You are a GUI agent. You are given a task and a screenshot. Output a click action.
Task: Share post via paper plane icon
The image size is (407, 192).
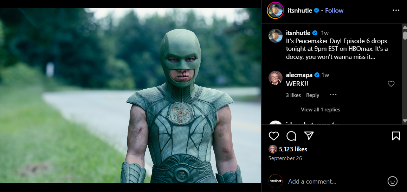(x=309, y=136)
